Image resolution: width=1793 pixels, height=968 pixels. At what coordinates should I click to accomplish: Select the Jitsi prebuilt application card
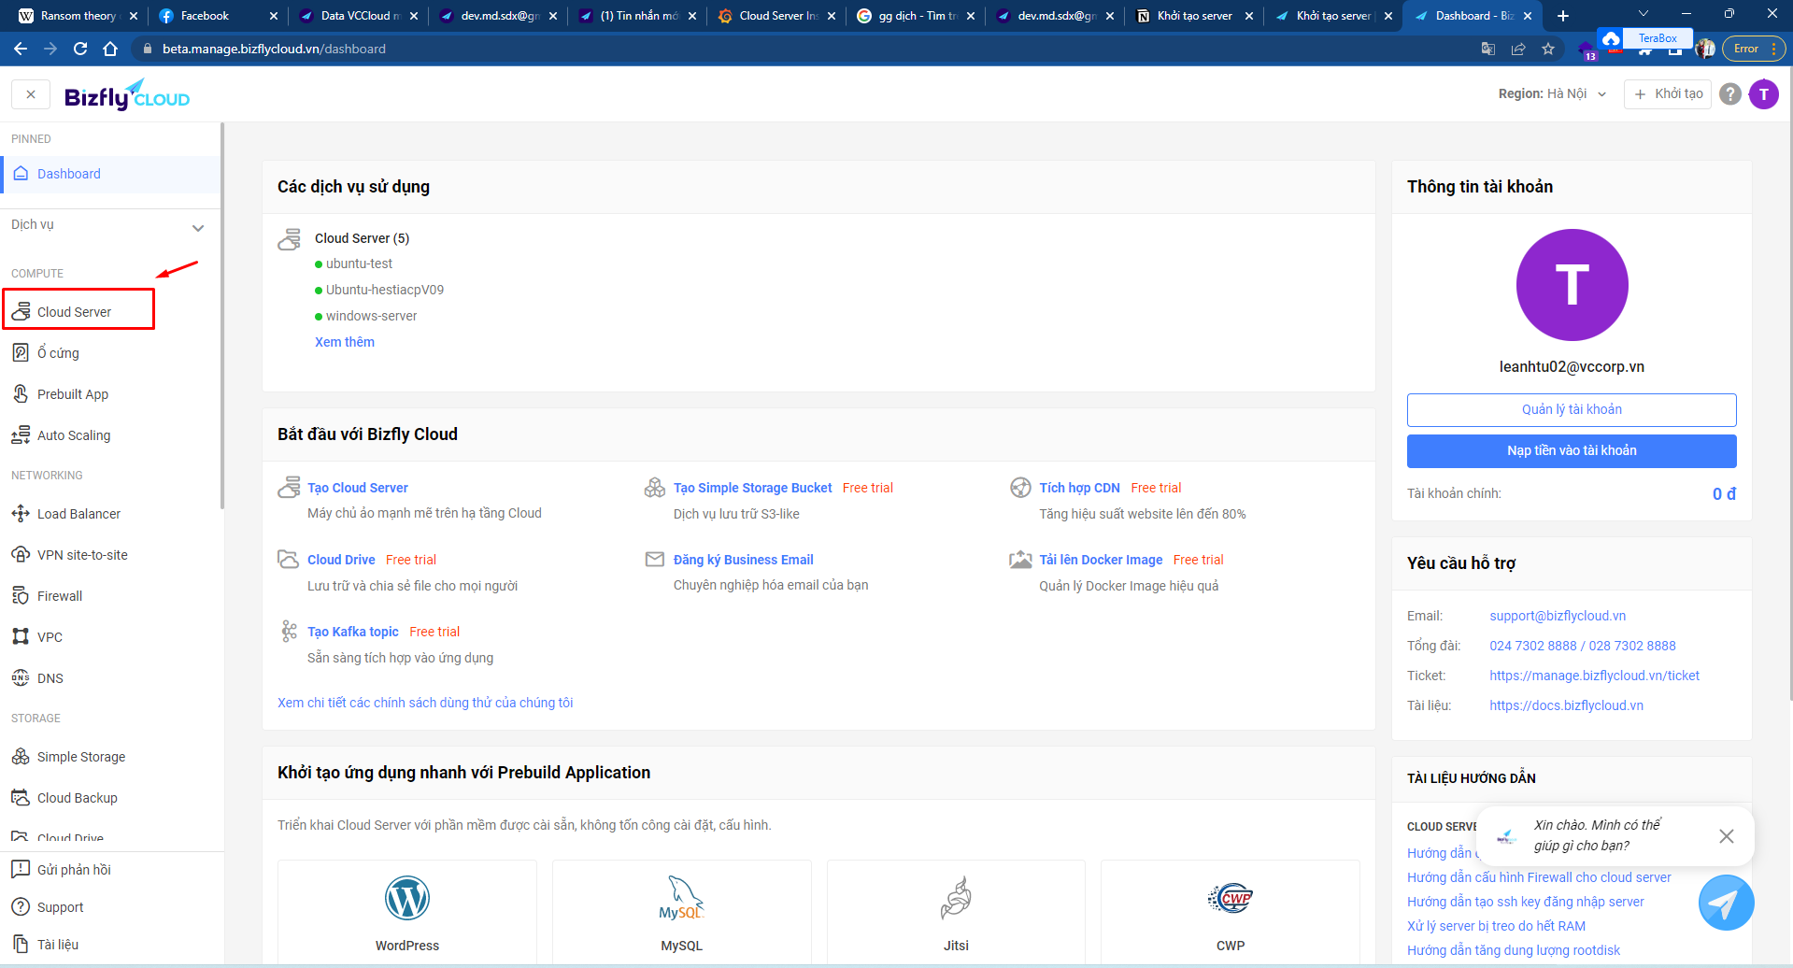956,914
